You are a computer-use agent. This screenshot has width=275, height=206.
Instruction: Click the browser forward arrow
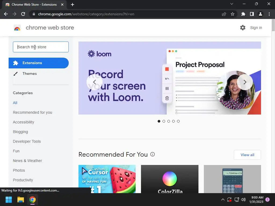pyautogui.click(x=15, y=14)
